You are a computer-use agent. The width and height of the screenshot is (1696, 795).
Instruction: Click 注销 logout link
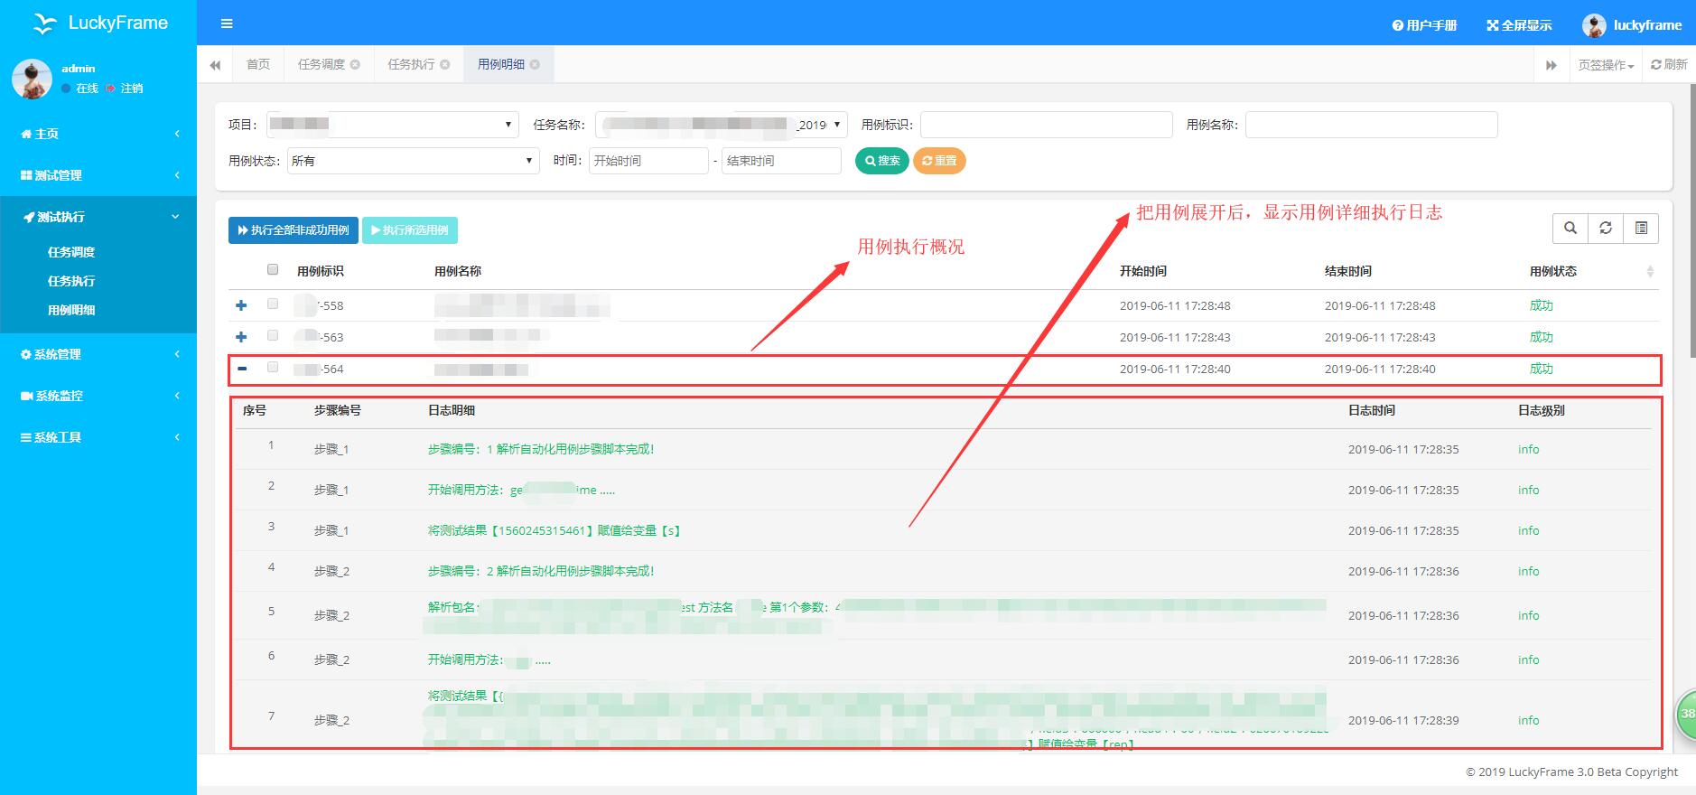pos(125,89)
